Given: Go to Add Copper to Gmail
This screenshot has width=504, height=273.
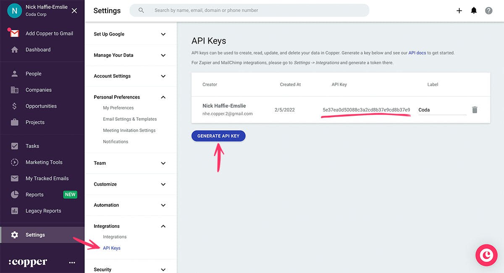Looking at the screenshot, I should (x=50, y=34).
